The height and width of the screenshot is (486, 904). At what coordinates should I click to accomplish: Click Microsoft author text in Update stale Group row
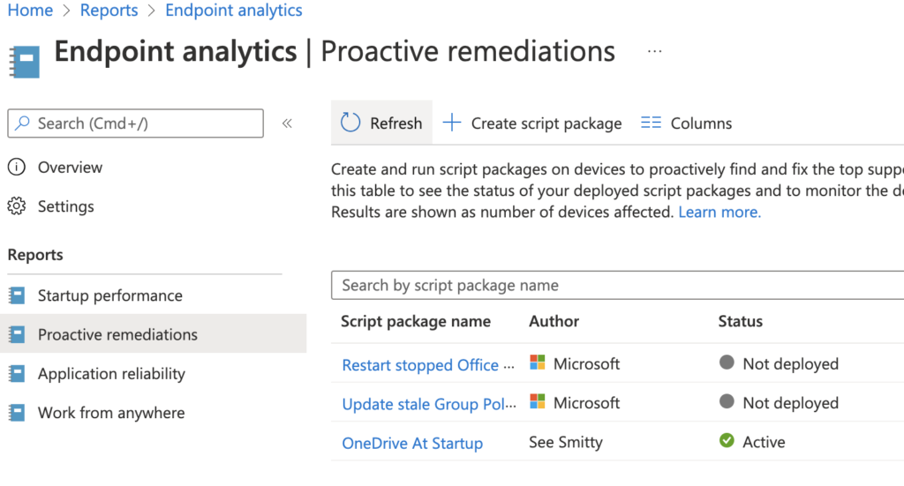tap(586, 403)
